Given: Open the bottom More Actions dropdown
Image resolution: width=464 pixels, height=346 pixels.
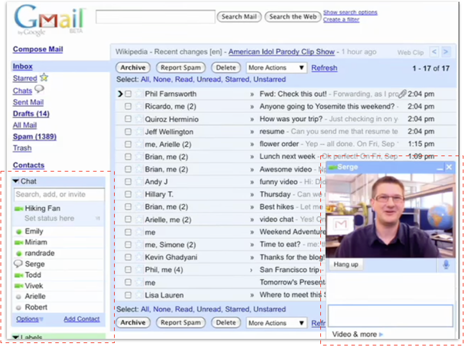Looking at the screenshot, I should pos(277,323).
